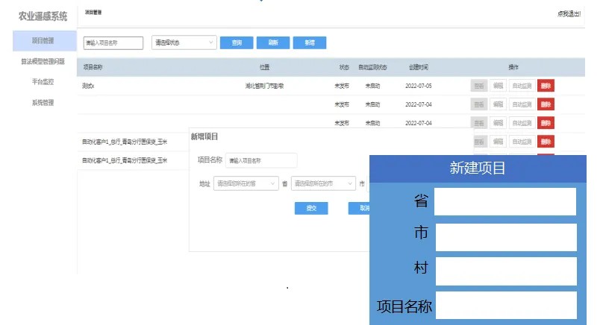
Task: Expand the 请选择状态 status dropdown
Action: point(184,42)
